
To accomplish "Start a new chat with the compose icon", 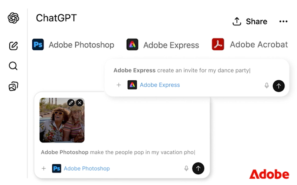I will [x=13, y=46].
